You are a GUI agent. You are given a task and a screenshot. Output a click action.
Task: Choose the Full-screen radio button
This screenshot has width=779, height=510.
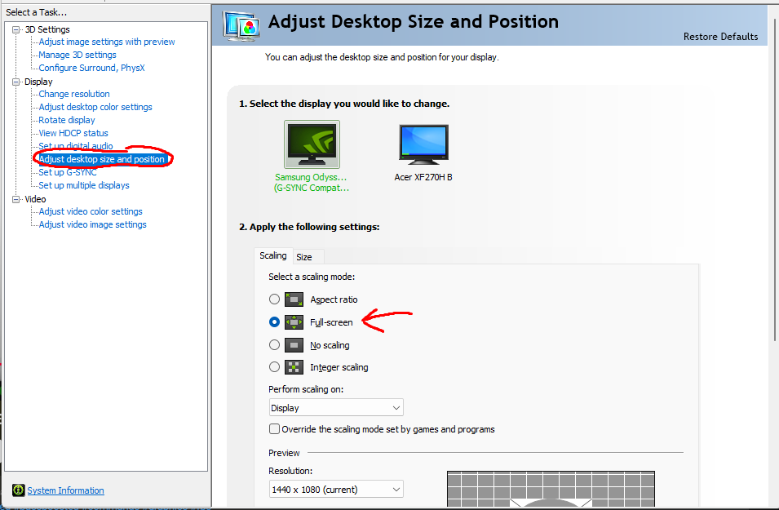click(274, 322)
